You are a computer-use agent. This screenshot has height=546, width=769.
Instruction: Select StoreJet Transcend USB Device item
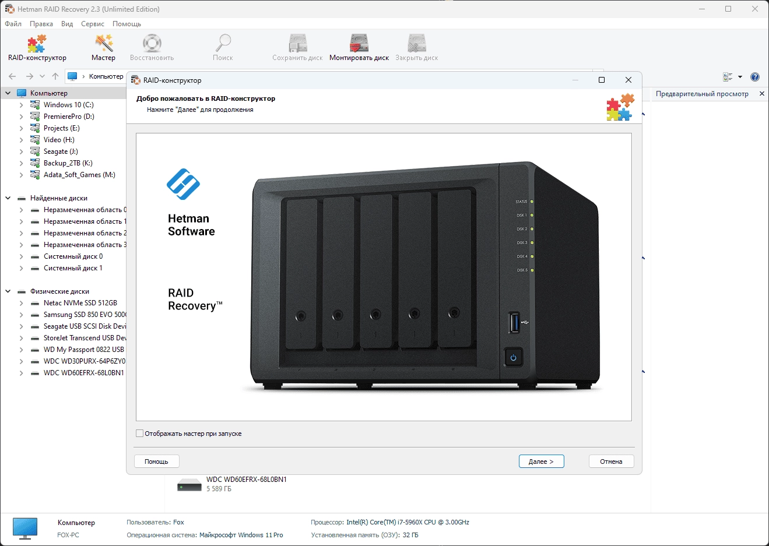click(x=85, y=338)
